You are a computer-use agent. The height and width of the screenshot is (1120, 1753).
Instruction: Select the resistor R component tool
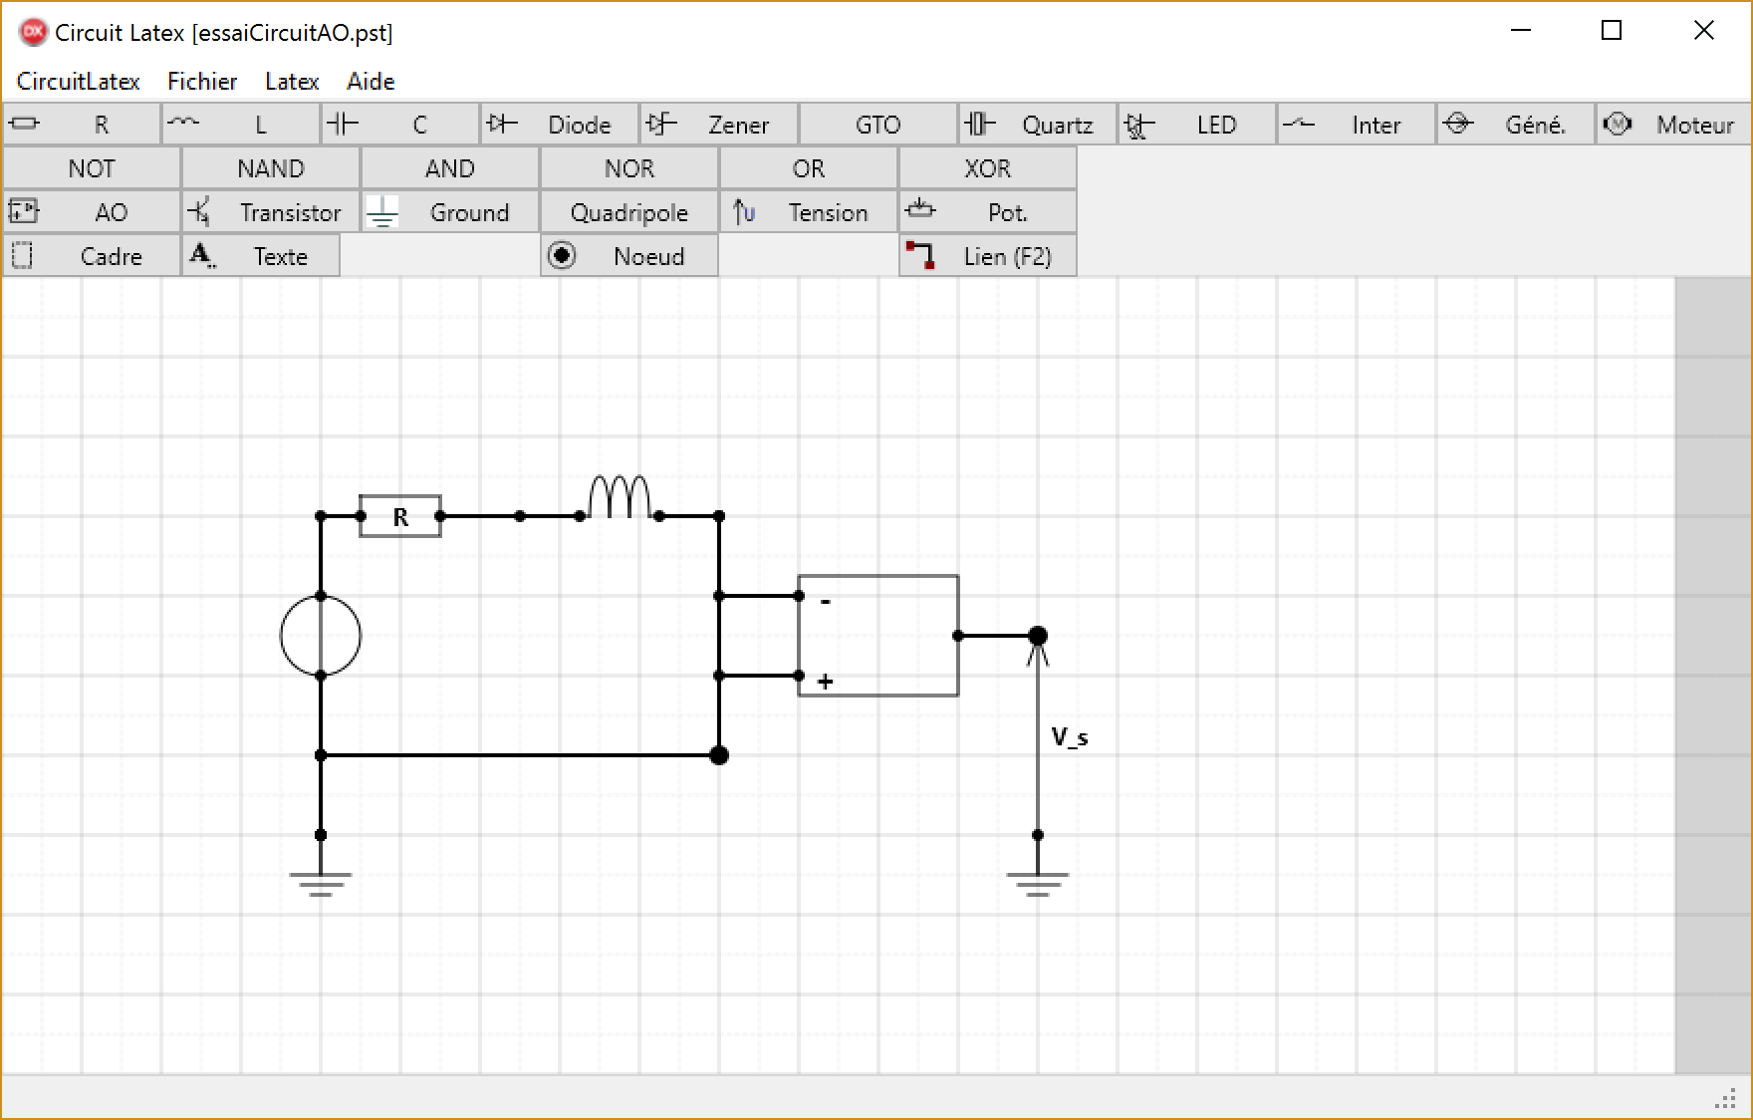pyautogui.click(x=82, y=125)
